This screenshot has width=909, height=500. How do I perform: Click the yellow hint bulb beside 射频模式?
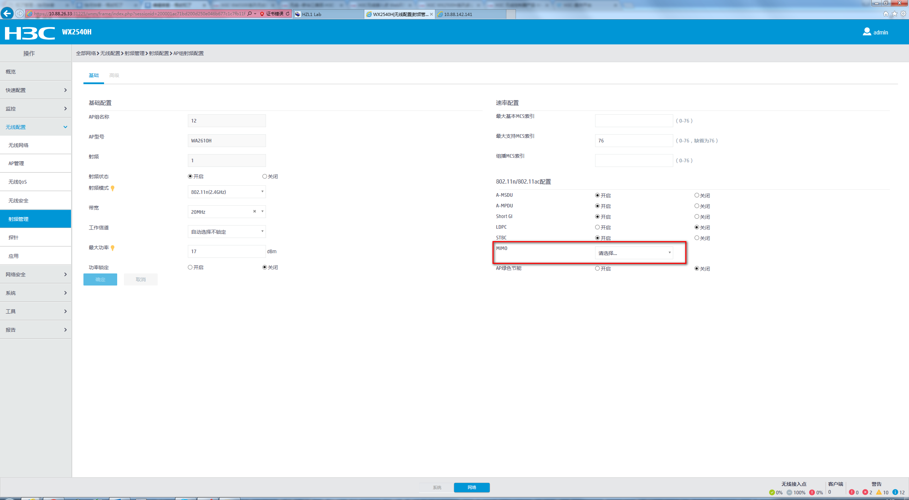click(x=113, y=188)
